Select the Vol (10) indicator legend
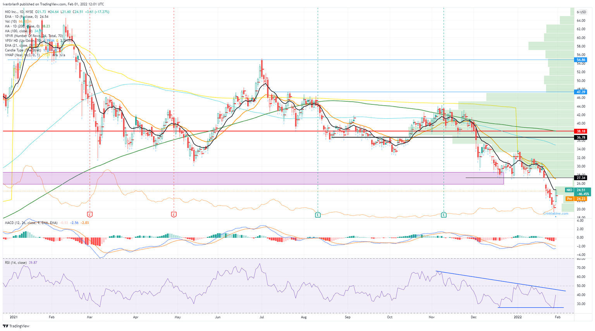 pos(11,21)
